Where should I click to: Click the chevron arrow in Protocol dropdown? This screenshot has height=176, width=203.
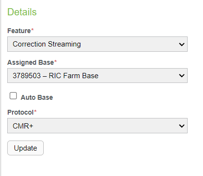[x=182, y=126]
